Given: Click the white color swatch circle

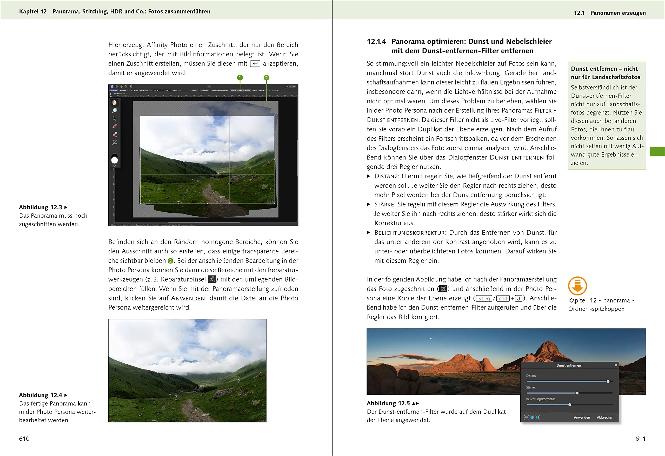Looking at the screenshot, I should 115,160.
